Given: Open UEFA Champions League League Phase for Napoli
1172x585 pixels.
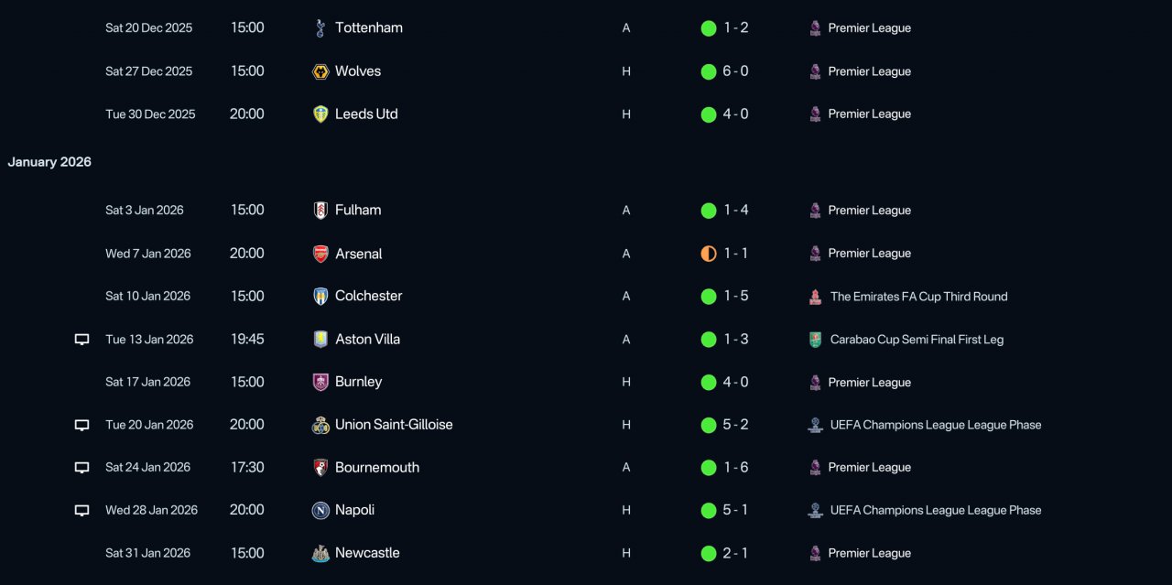Looking at the screenshot, I should point(935,511).
